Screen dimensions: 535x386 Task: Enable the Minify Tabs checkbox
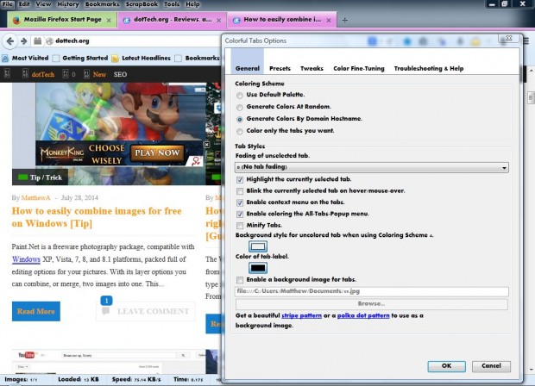point(240,226)
